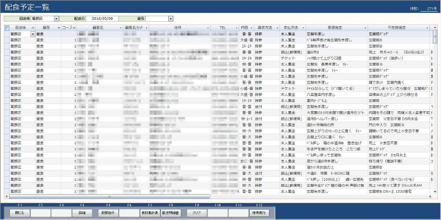
Task: Select cell '温セット冷お盆の上'
Action: point(337,167)
